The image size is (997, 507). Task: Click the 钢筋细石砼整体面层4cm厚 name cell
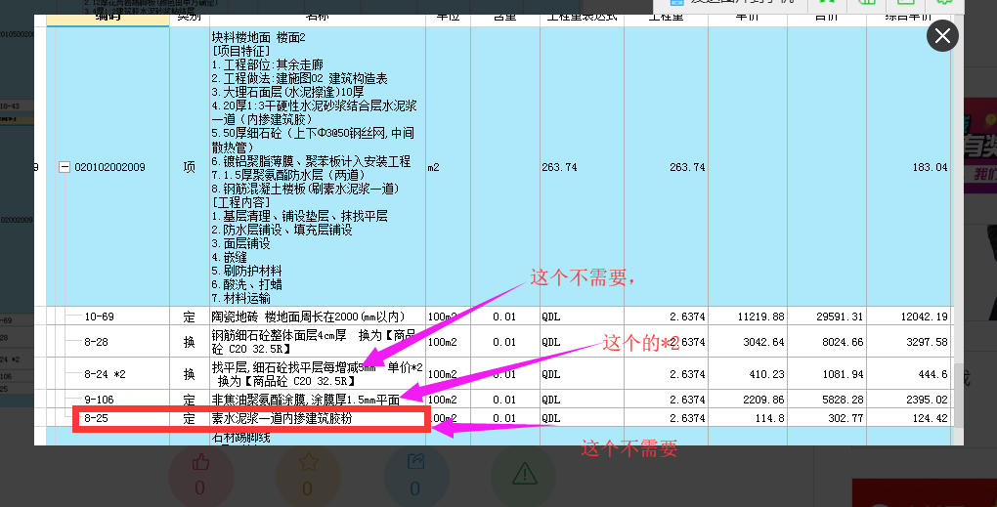coord(318,342)
